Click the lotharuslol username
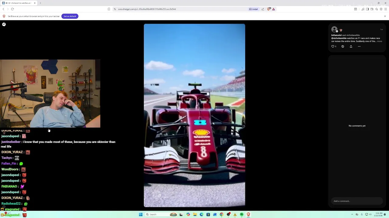The width and height of the screenshot is (389, 218). pyautogui.click(x=336, y=35)
